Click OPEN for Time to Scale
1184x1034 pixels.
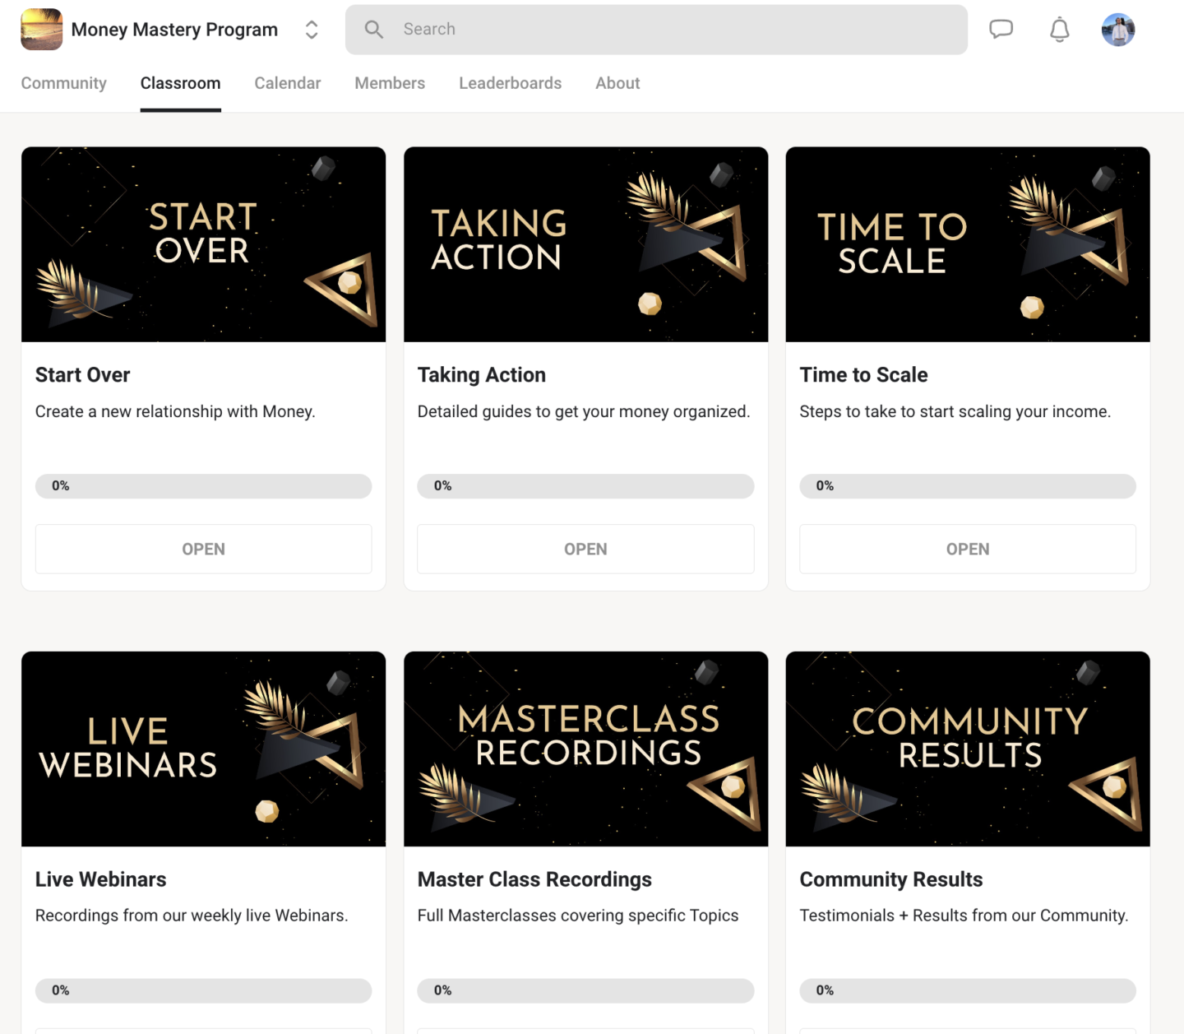click(x=967, y=549)
